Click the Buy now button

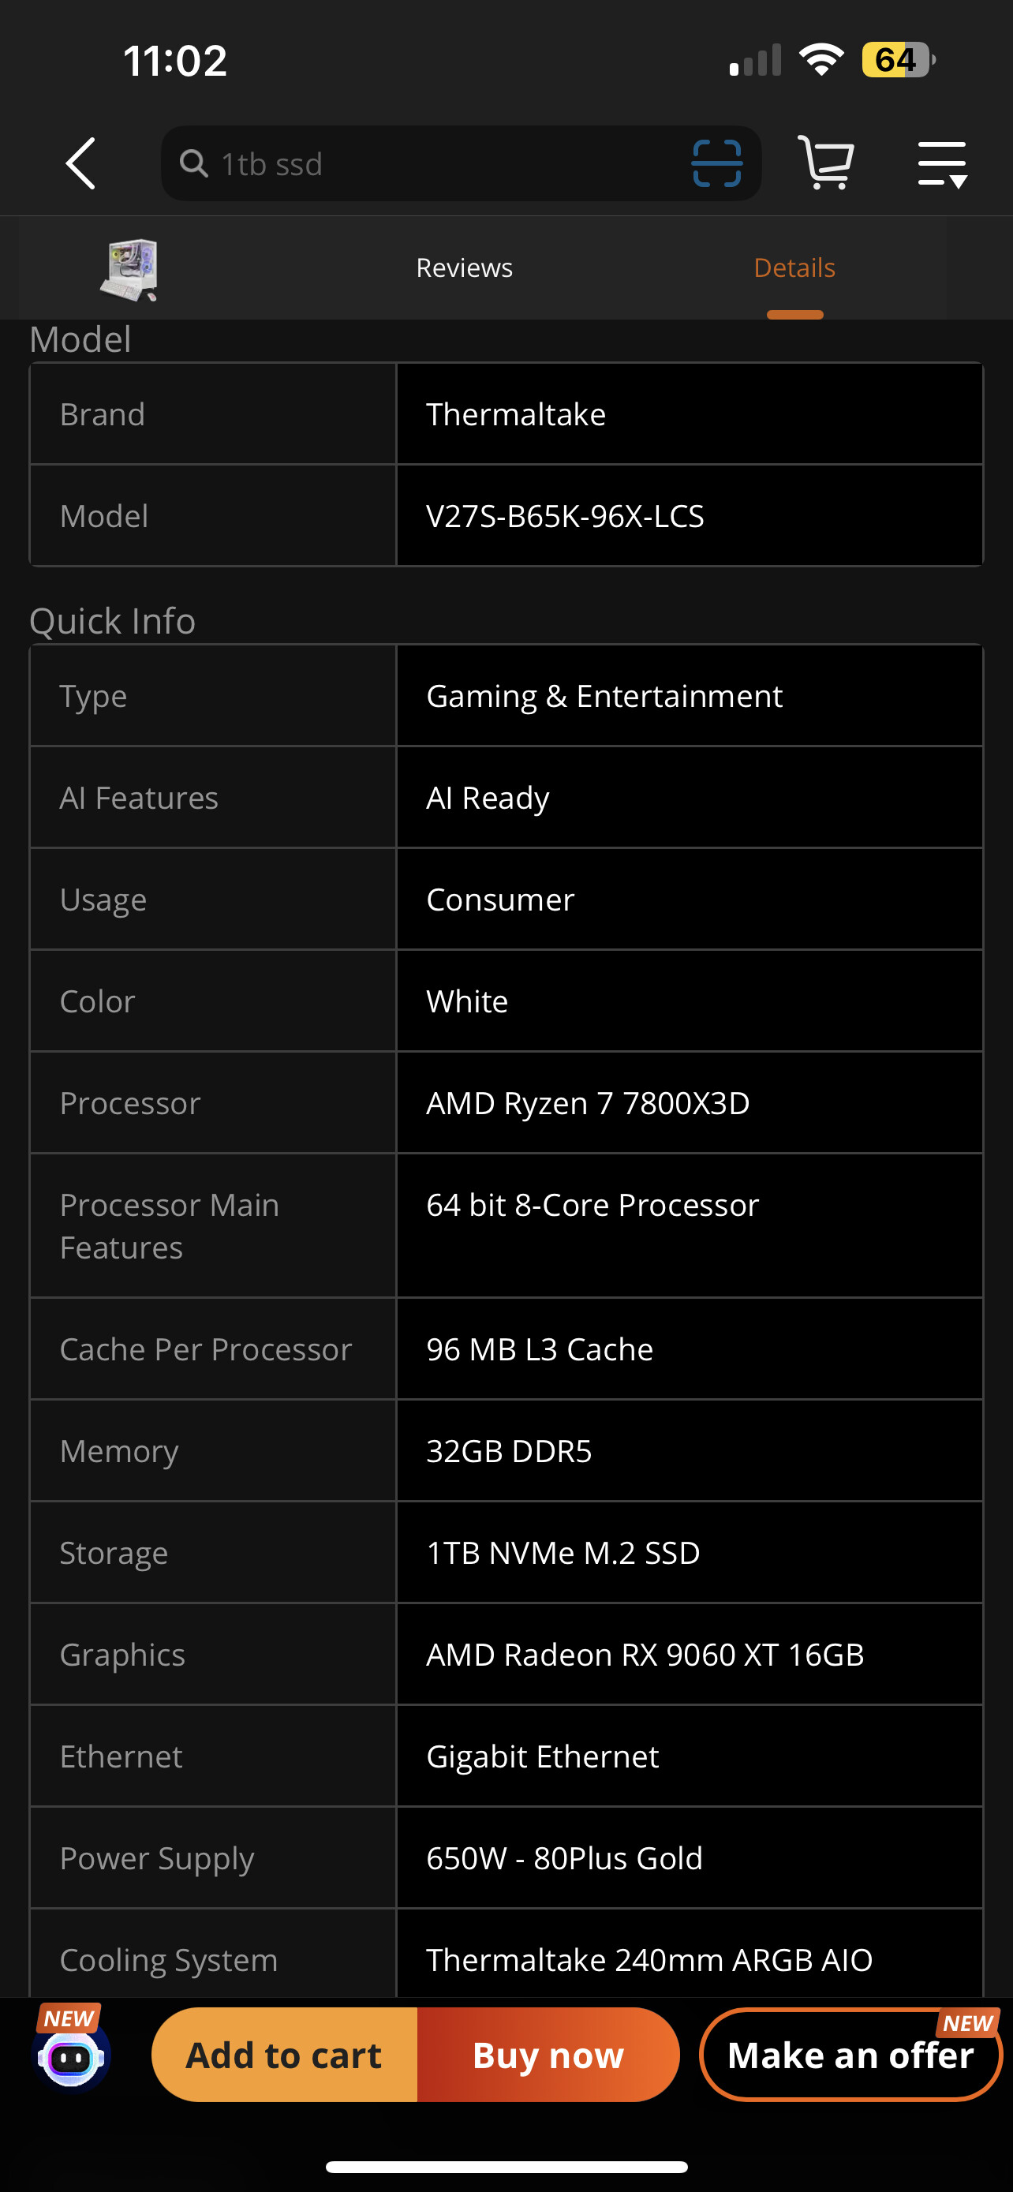[548, 2055]
